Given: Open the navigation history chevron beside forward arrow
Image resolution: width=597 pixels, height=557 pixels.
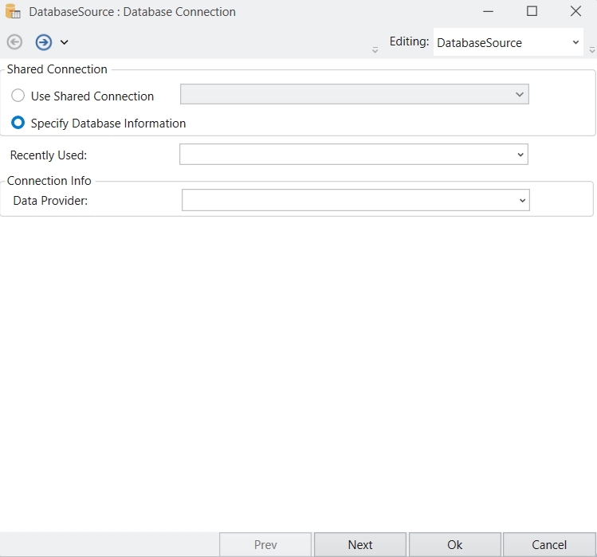Looking at the screenshot, I should [65, 42].
